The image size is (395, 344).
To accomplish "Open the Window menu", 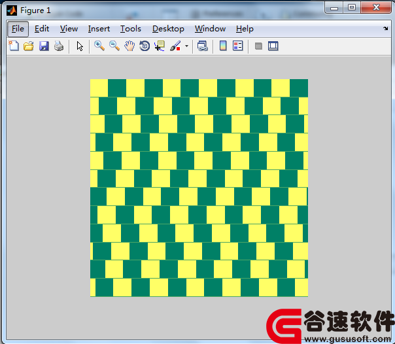I will click(210, 29).
